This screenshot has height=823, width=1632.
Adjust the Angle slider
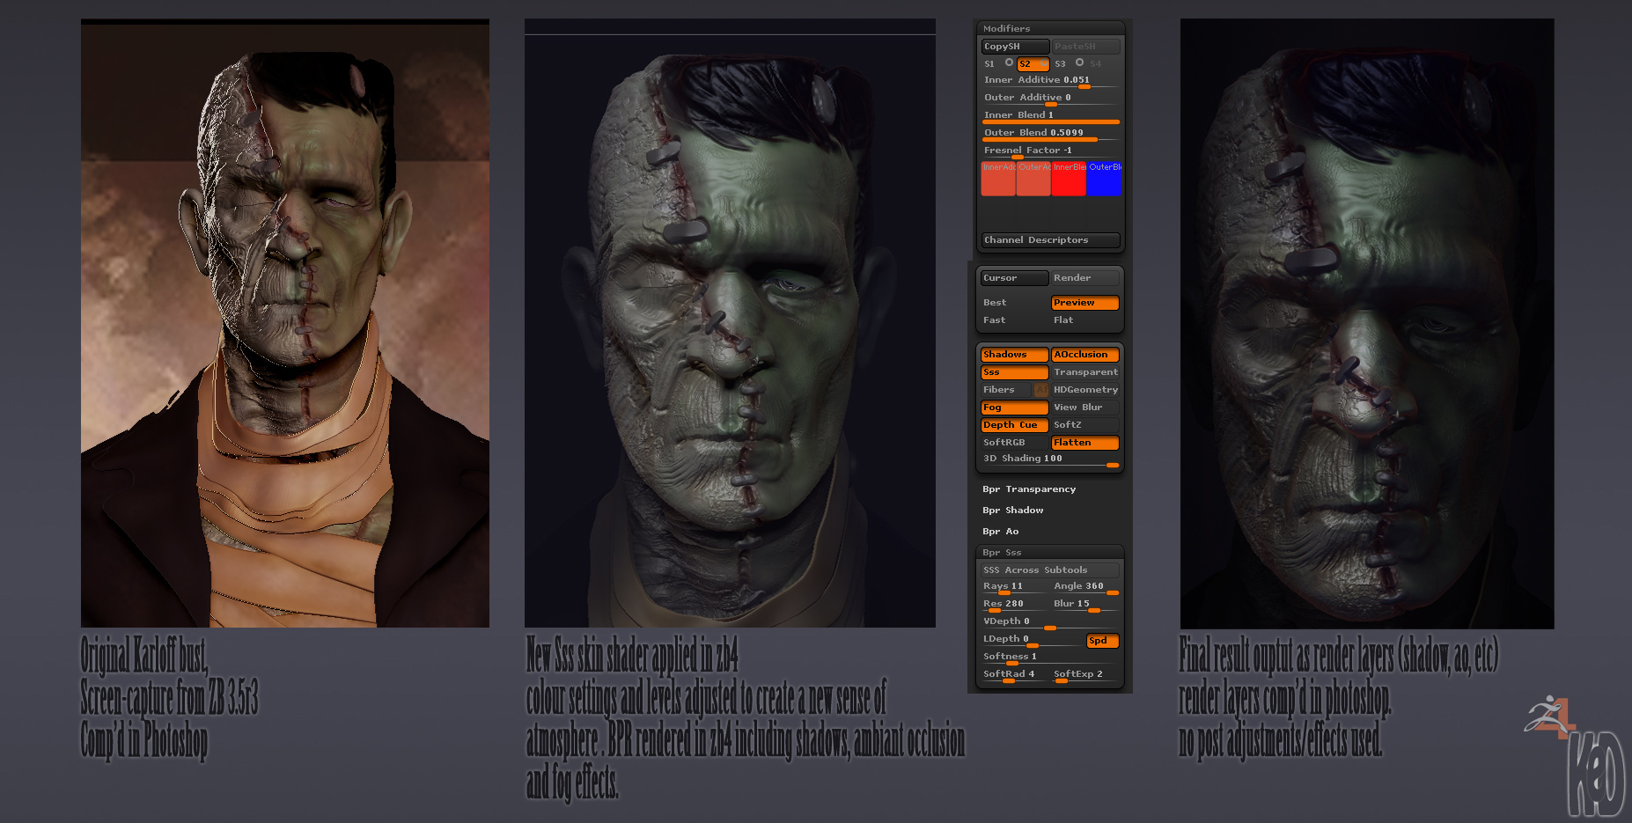click(x=1085, y=587)
